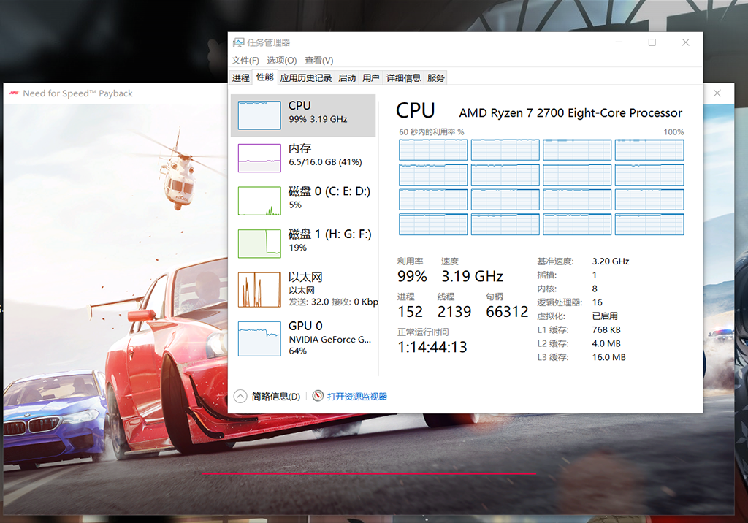Click the Need for Speed Payback window icon
Image resolution: width=748 pixels, height=523 pixels.
click(x=14, y=93)
